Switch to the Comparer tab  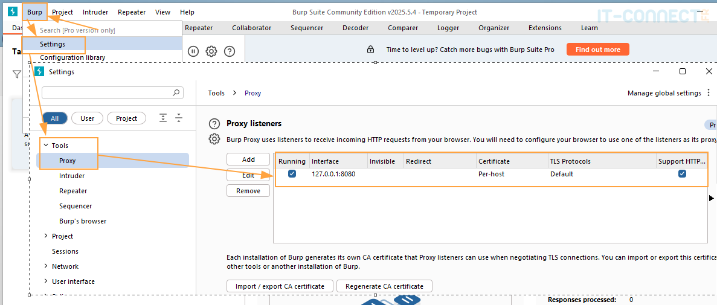[403, 28]
